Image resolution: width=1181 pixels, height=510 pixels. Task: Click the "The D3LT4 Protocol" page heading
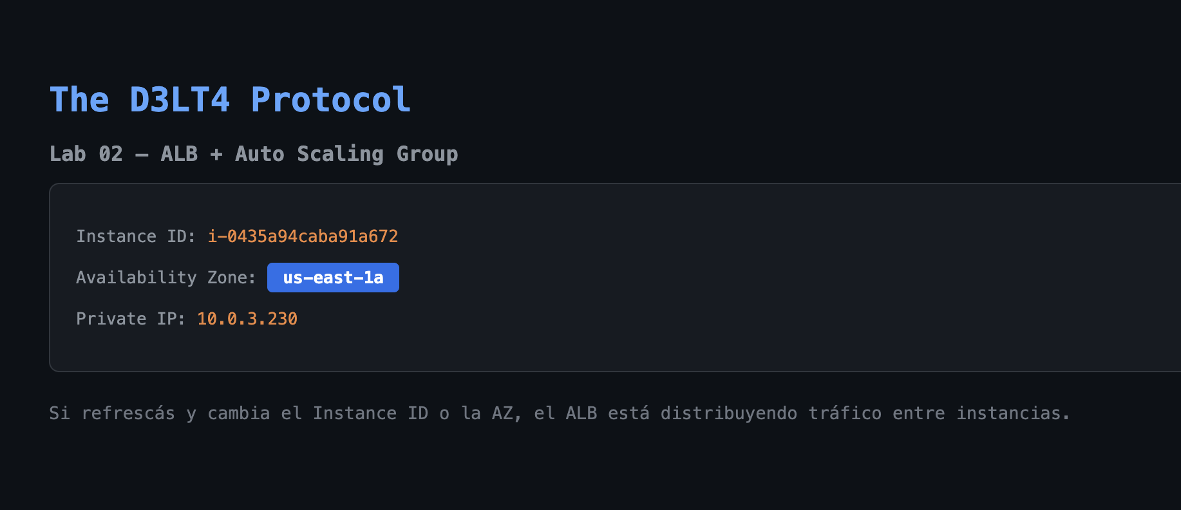[x=230, y=100]
